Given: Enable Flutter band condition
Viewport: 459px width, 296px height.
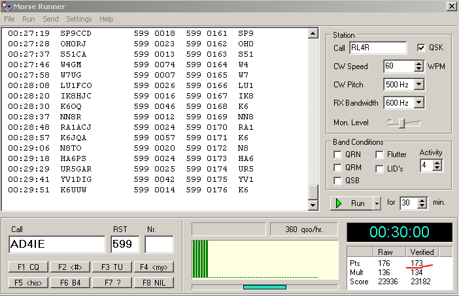Looking at the screenshot, I should (x=380, y=155).
